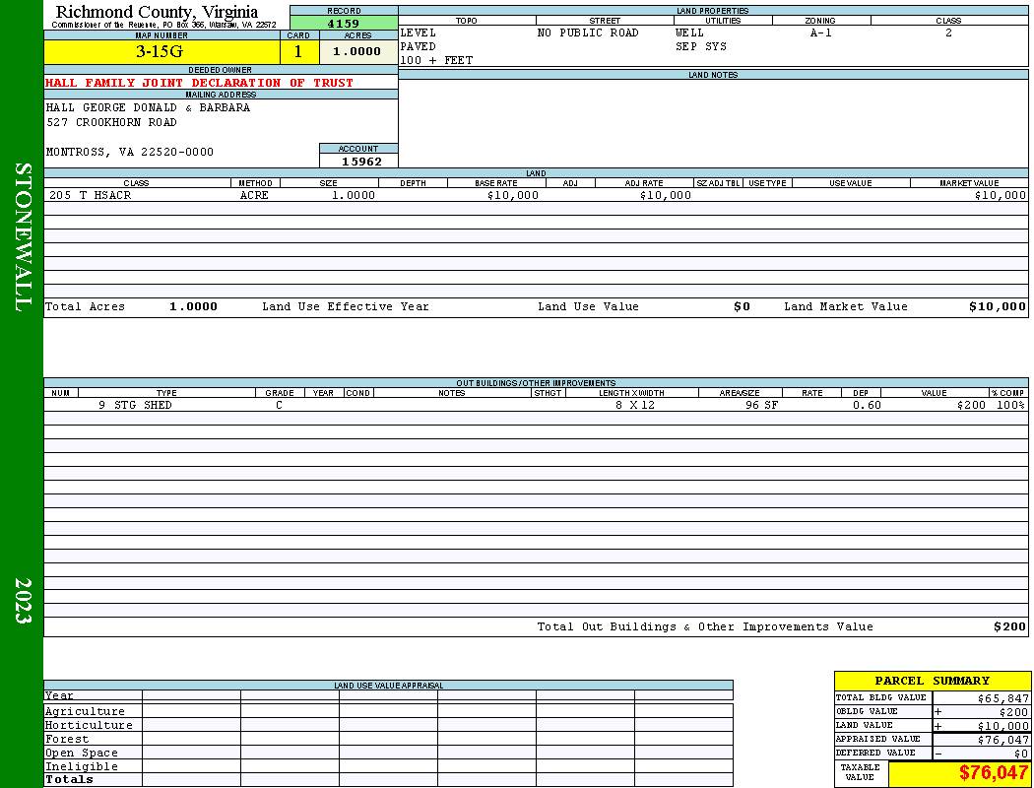This screenshot has width=1034, height=788.
Task: Click topo value PAVED
Action: (x=419, y=47)
